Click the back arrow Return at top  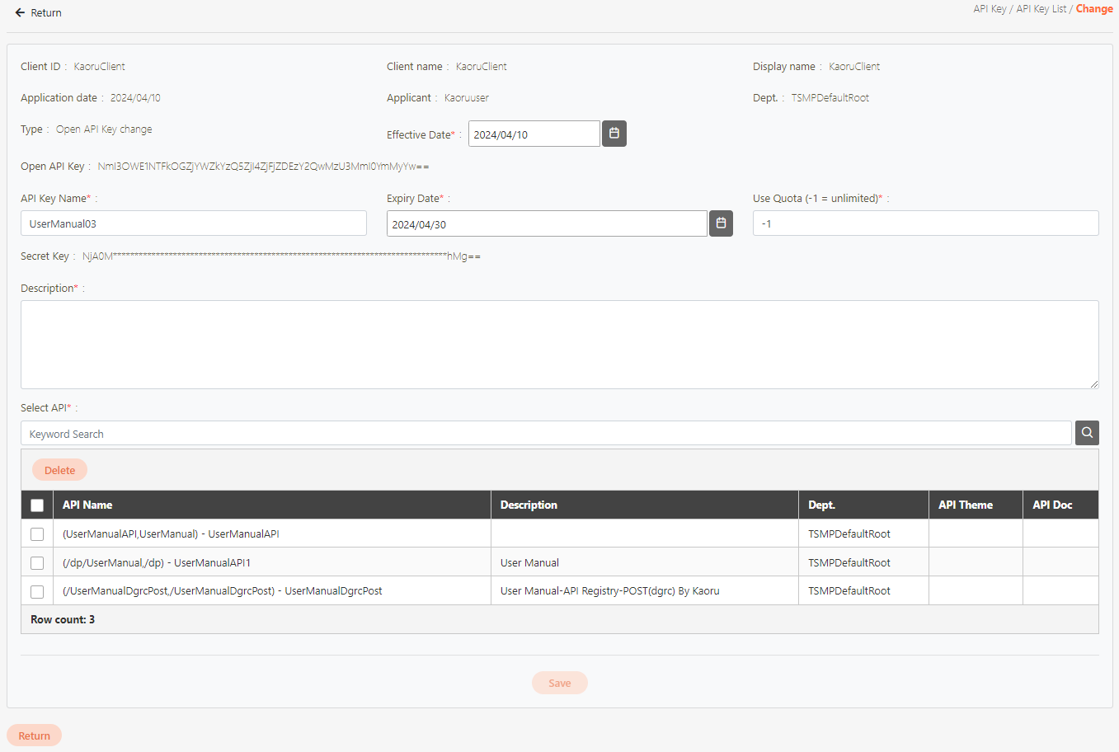[38, 12]
